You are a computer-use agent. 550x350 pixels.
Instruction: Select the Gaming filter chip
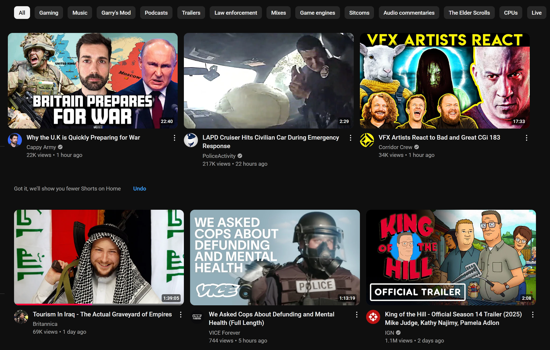pyautogui.click(x=49, y=13)
